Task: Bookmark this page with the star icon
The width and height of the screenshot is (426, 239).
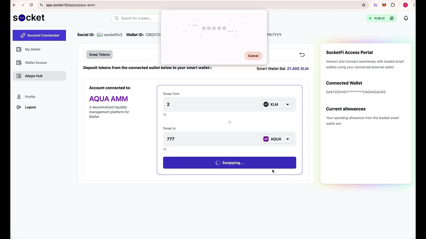Action: [363, 5]
